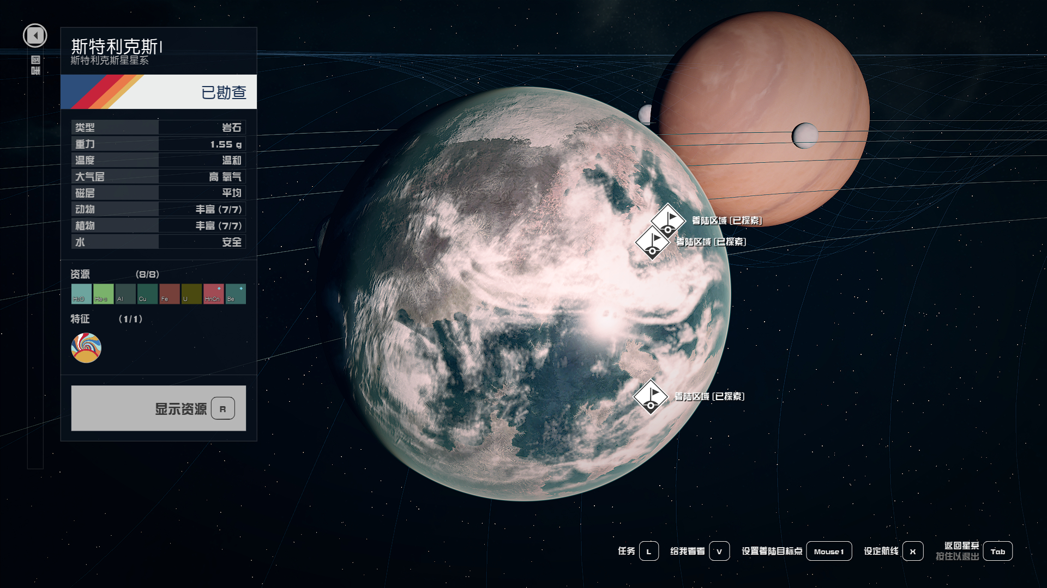This screenshot has height=588, width=1047.
Task: Select the Be resource tile
Action: click(x=236, y=294)
